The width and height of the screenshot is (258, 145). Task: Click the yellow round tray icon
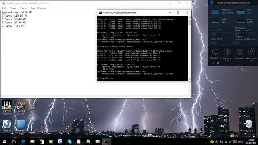tap(212, 141)
